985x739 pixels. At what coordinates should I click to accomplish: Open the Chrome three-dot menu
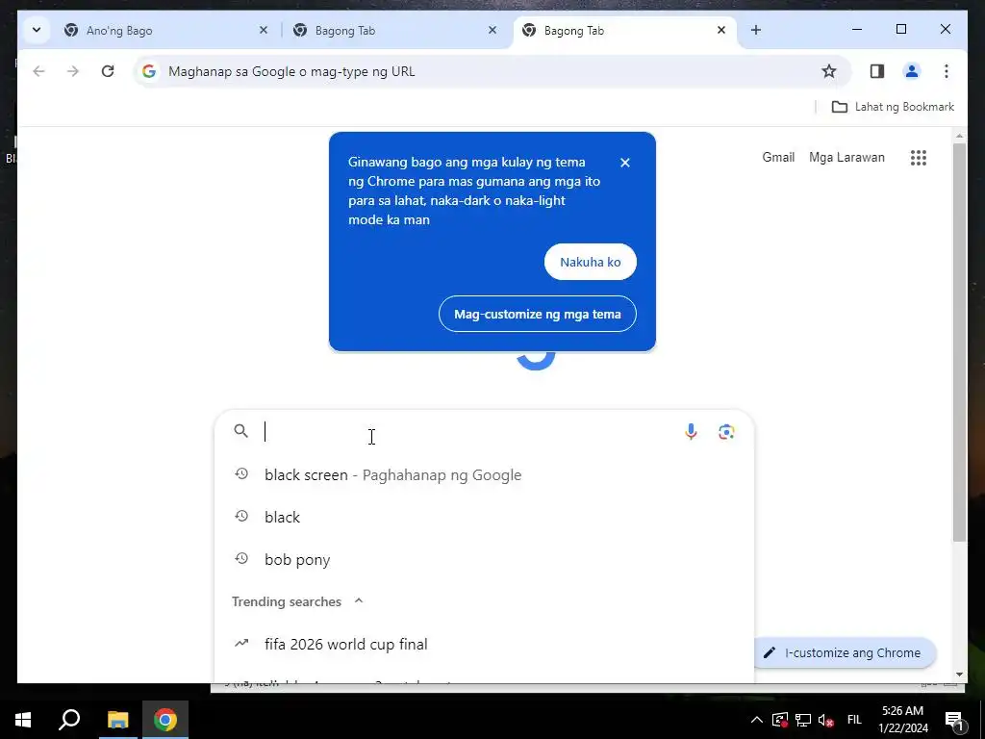tap(947, 71)
